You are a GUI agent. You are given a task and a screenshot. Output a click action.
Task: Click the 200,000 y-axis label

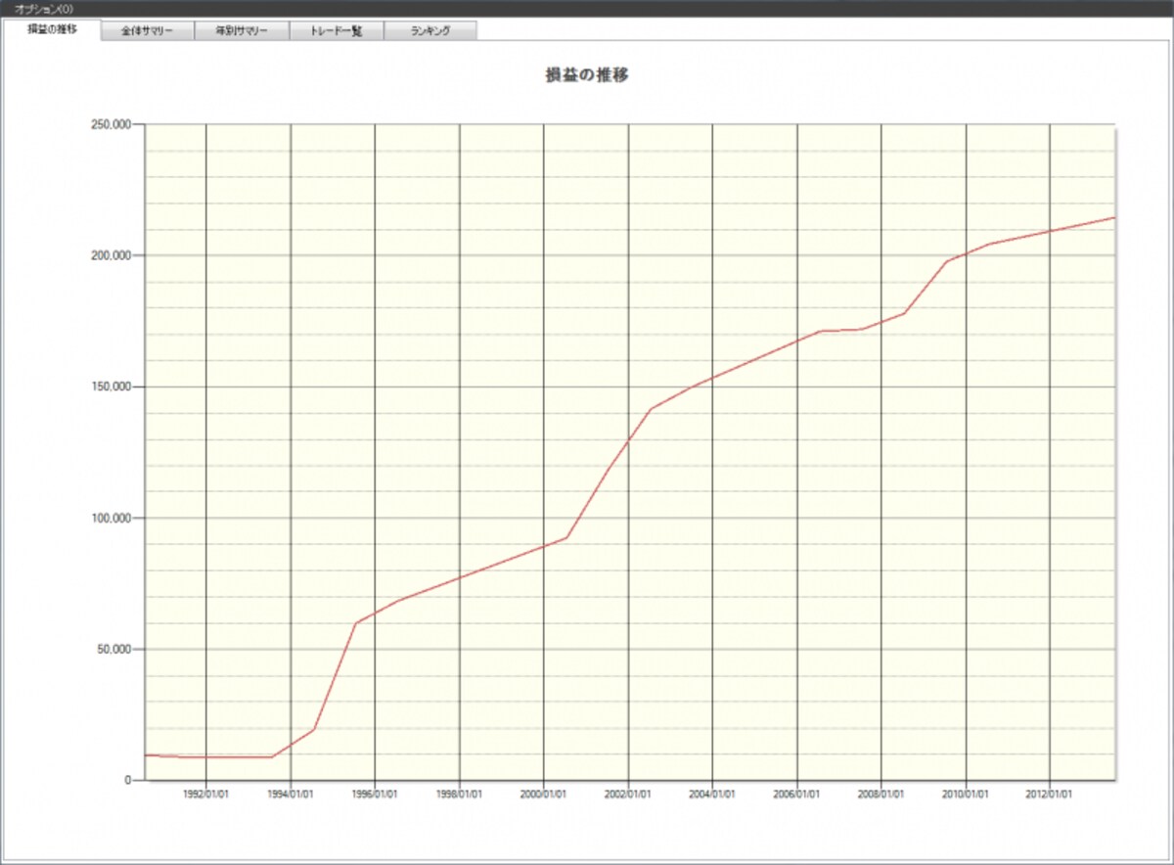(x=113, y=255)
